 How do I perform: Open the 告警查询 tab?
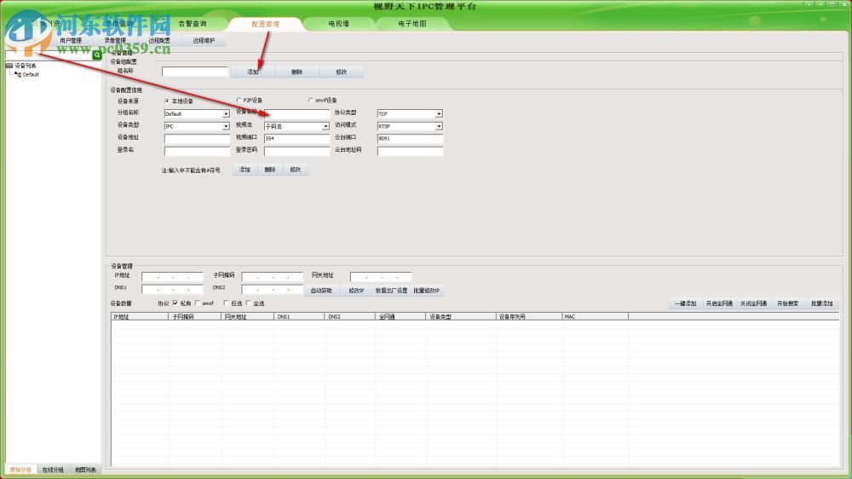point(193,24)
